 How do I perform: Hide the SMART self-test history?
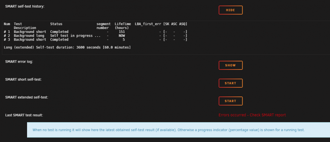click(x=230, y=10)
